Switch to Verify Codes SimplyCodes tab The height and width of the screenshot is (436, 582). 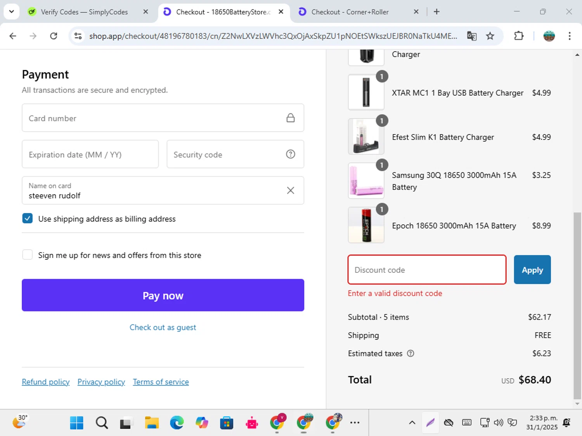(84, 12)
